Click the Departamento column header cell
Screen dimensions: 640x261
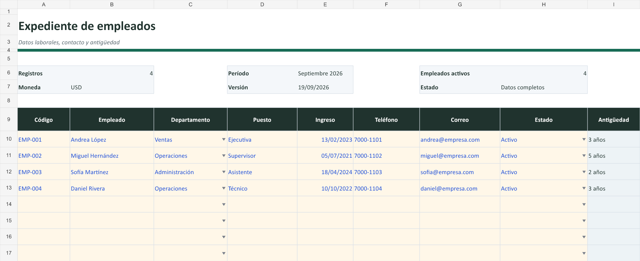[x=191, y=119]
